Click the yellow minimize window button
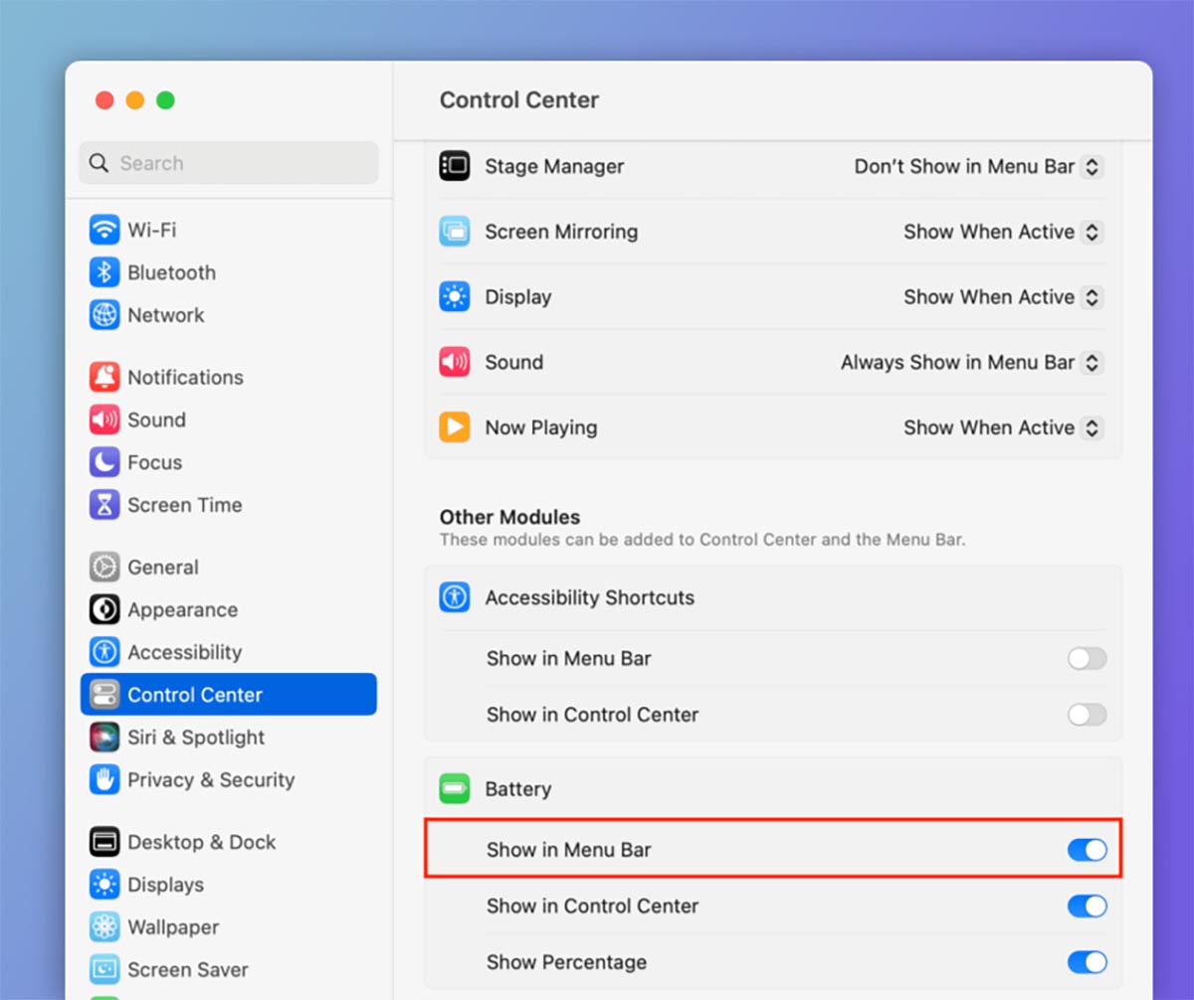Viewport: 1194px width, 1000px height. tap(135, 100)
